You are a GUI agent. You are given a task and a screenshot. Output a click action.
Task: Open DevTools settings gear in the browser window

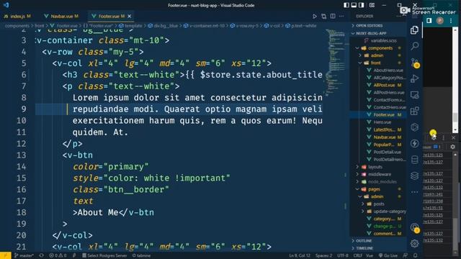453,147
